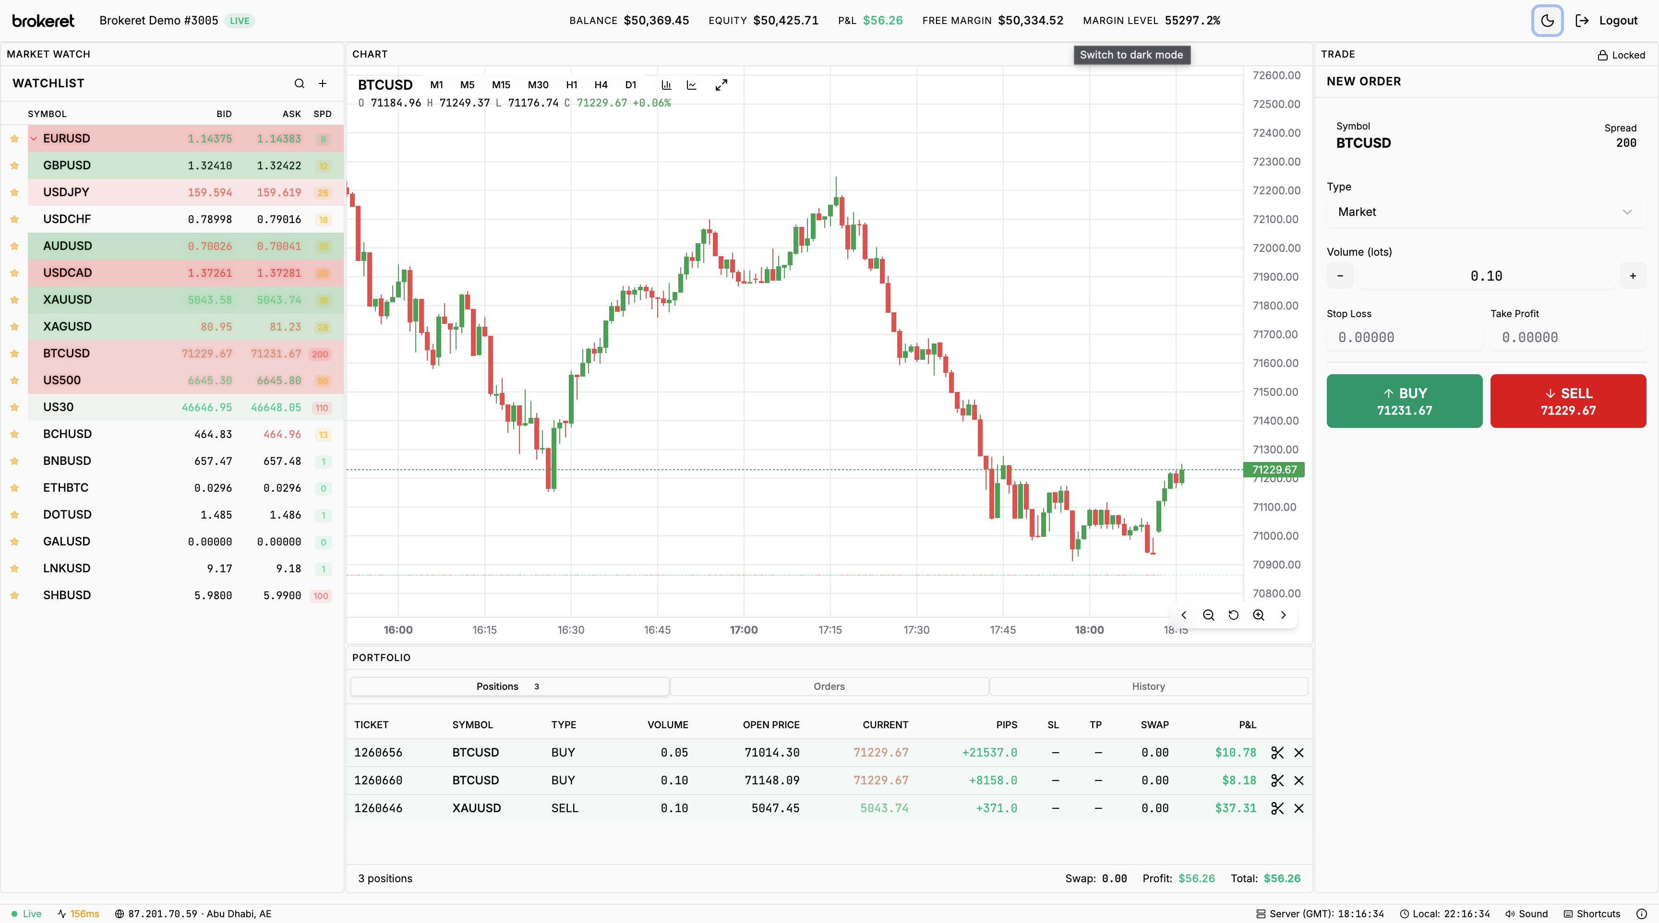Image resolution: width=1659 pixels, height=923 pixels.
Task: Switch chart to bar chart view
Action: tap(666, 84)
